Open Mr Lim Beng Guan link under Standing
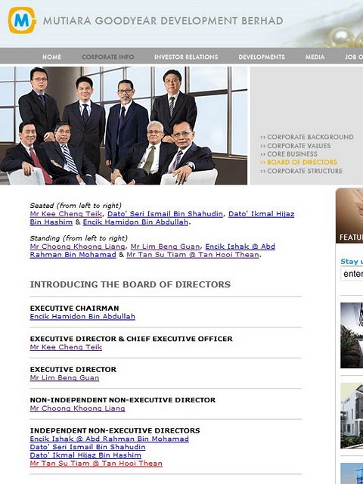Screen dimensions: 363x484 coord(165,247)
